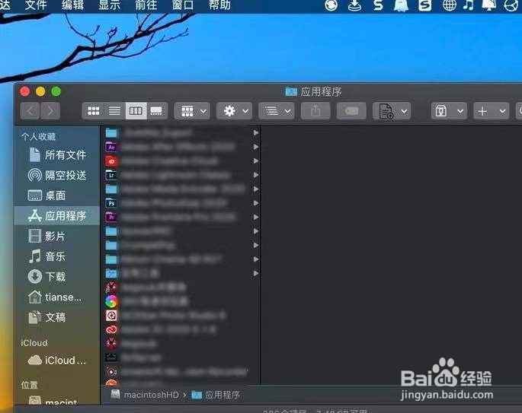Screen dimensions: 522x413
Task: Click the 位置 sidebar section heading
Action: pos(29,385)
